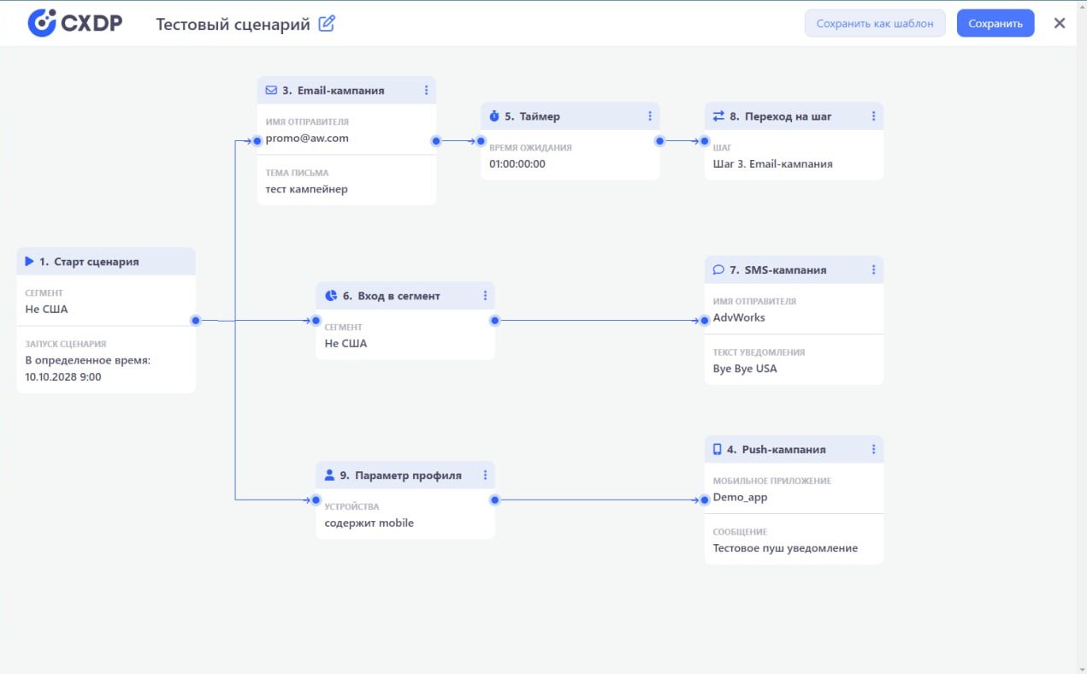1087x674 pixels.
Task: Click the wait time 01:00:00:00
Action: tap(517, 163)
